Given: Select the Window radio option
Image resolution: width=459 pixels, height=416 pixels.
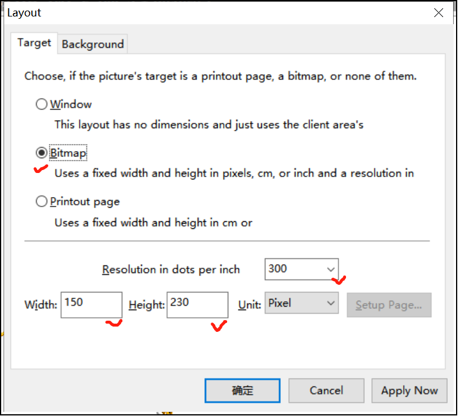Looking at the screenshot, I should (42, 104).
